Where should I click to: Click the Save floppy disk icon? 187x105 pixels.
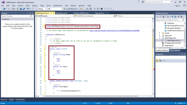coord(21,9)
